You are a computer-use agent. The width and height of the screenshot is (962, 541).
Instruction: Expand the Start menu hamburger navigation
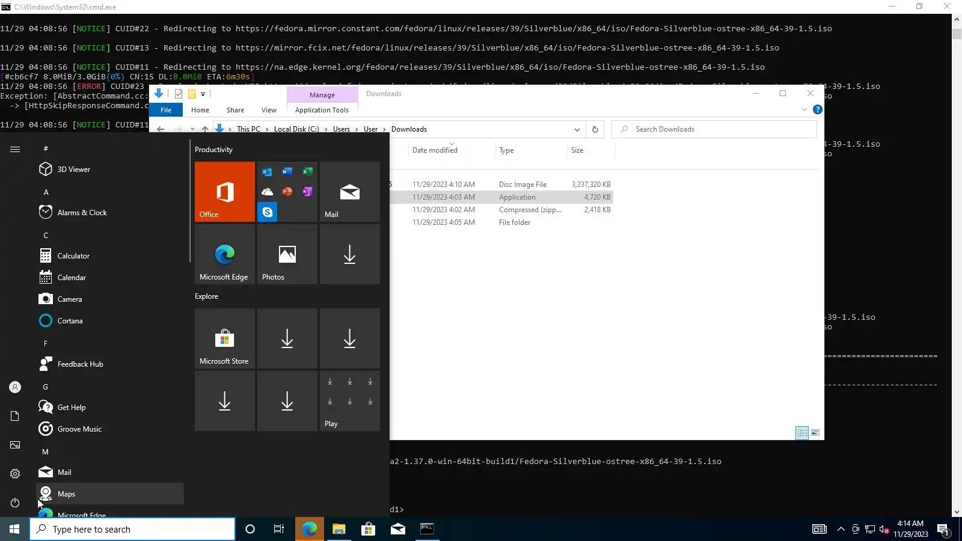pos(15,149)
